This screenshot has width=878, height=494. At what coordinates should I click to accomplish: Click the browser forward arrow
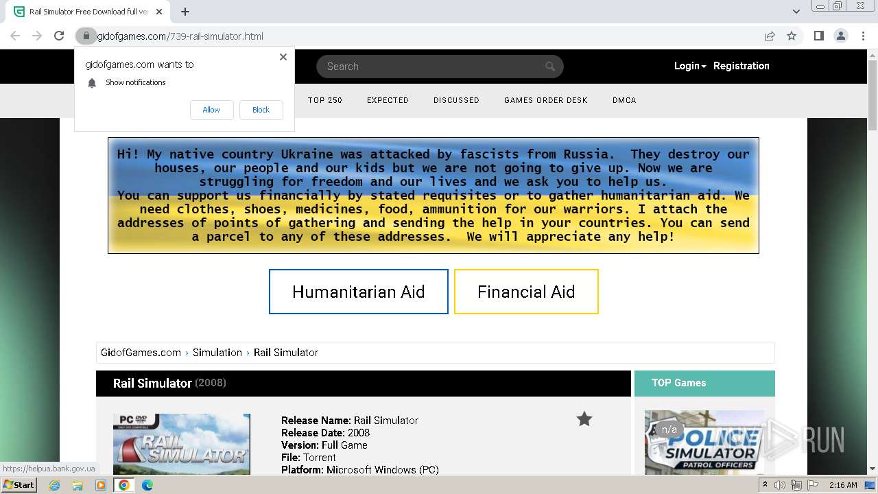[37, 36]
